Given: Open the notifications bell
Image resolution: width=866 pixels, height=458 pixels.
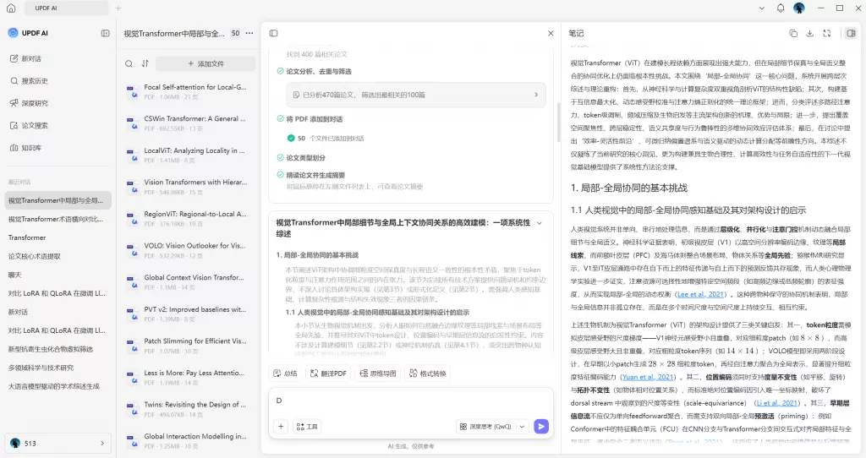Looking at the screenshot, I should tap(780, 8).
